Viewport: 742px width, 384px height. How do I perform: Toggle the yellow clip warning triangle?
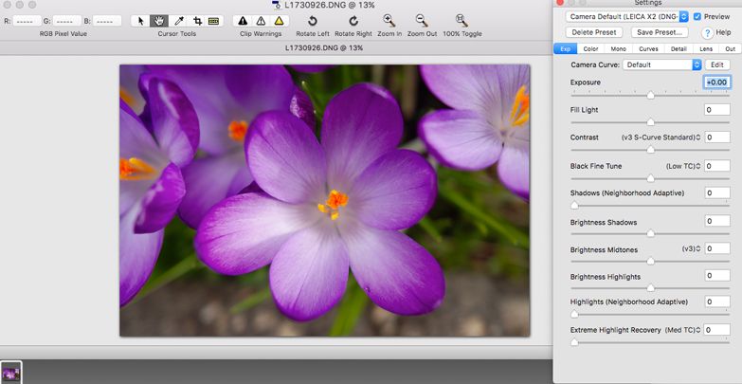279,20
